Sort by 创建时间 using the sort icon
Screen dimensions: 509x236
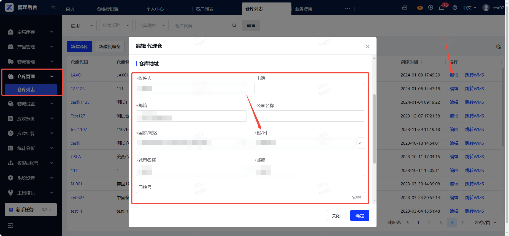pos(422,62)
